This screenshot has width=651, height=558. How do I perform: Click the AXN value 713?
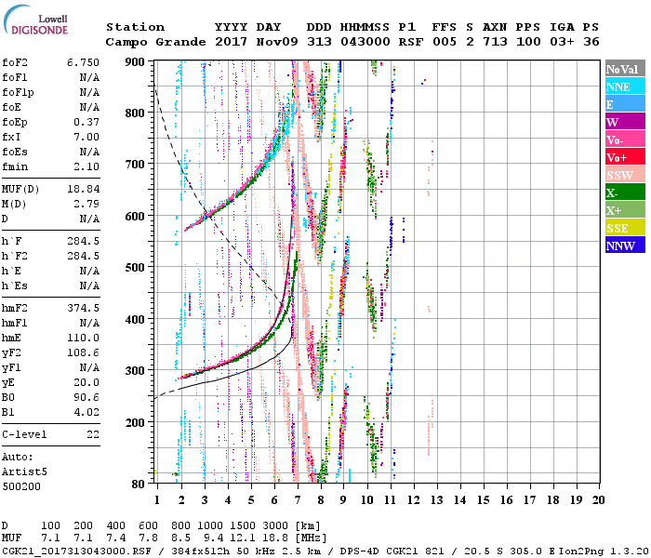click(x=495, y=42)
